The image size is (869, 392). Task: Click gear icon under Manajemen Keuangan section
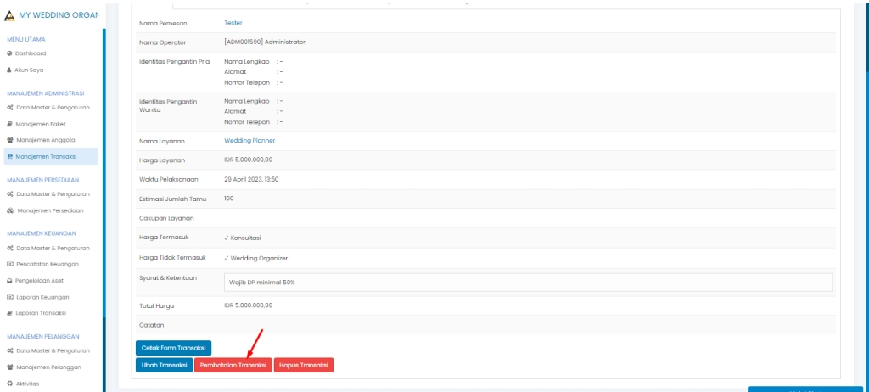10,249
